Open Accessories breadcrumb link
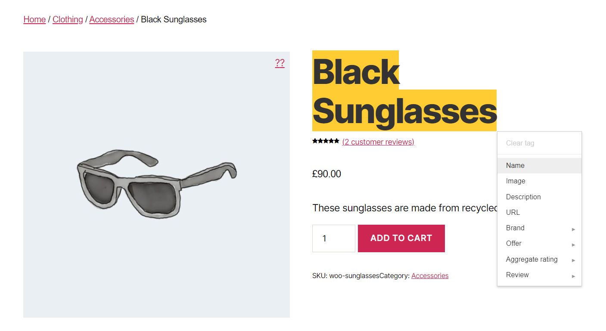The height and width of the screenshot is (331, 606). coord(112,19)
